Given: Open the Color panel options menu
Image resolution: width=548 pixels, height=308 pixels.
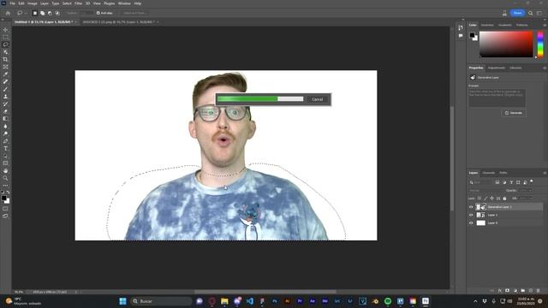Looking at the screenshot, I should pyautogui.click(x=545, y=25).
